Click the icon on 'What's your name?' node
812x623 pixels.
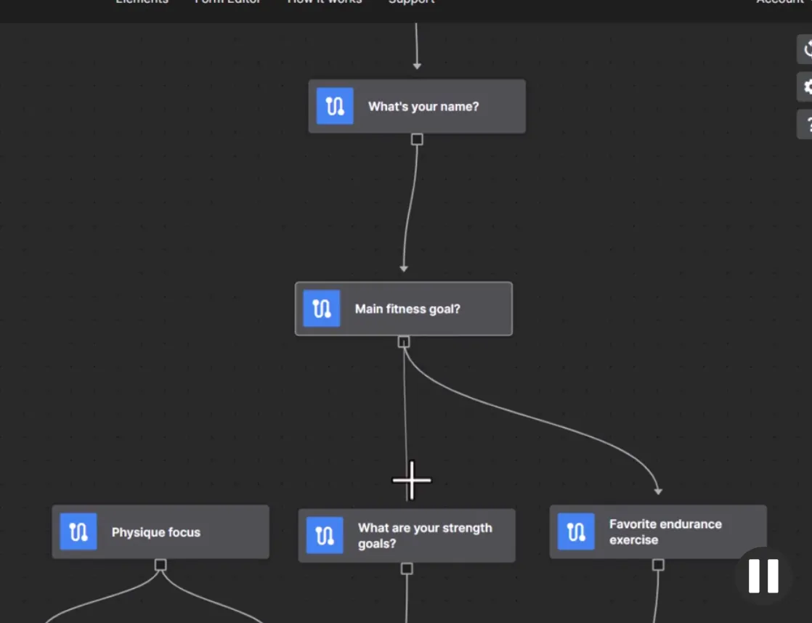click(x=334, y=106)
